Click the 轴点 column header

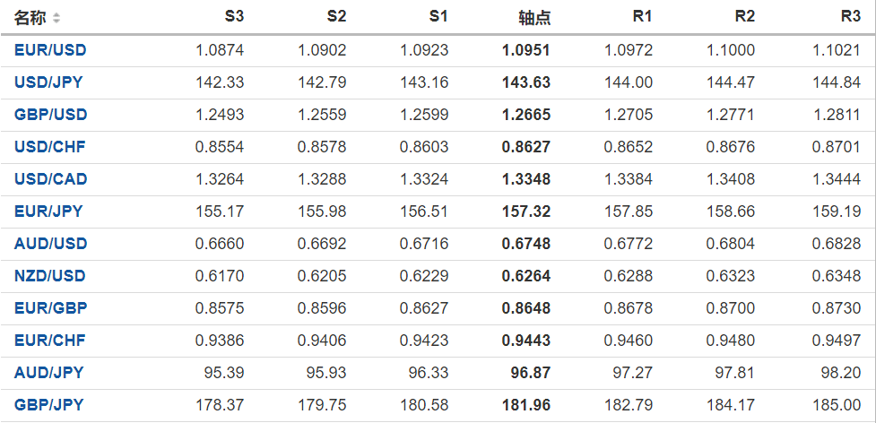534,18
